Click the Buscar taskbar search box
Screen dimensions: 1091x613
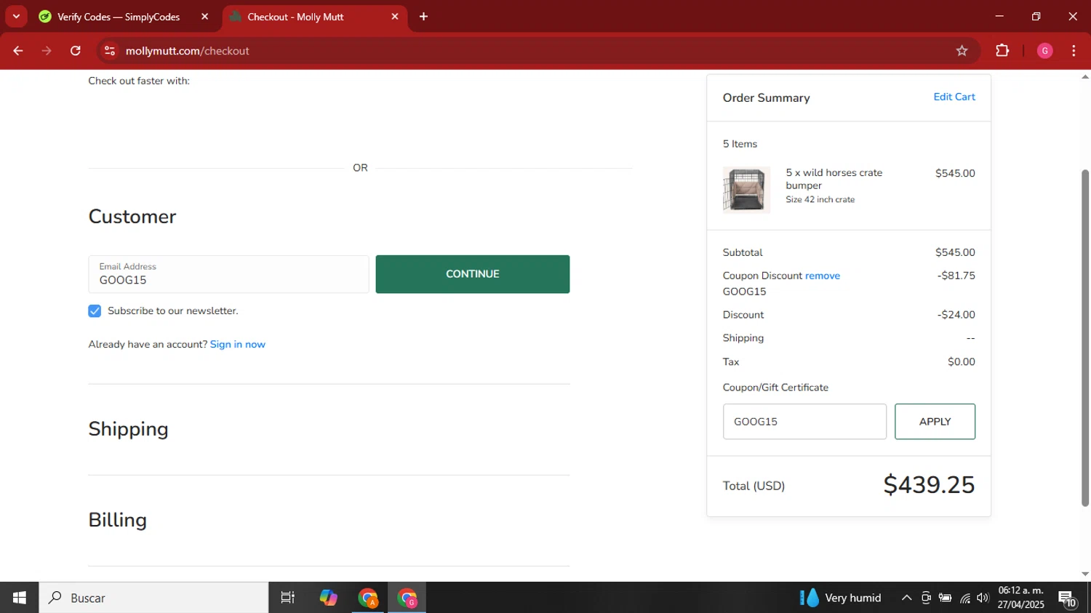tap(153, 598)
